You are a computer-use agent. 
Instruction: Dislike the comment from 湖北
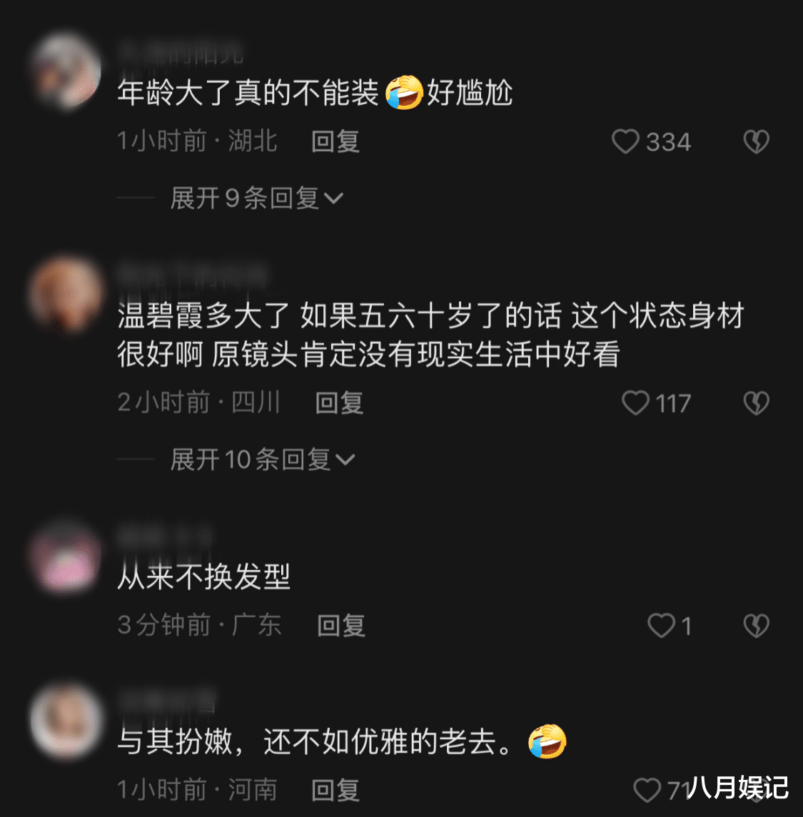point(756,142)
